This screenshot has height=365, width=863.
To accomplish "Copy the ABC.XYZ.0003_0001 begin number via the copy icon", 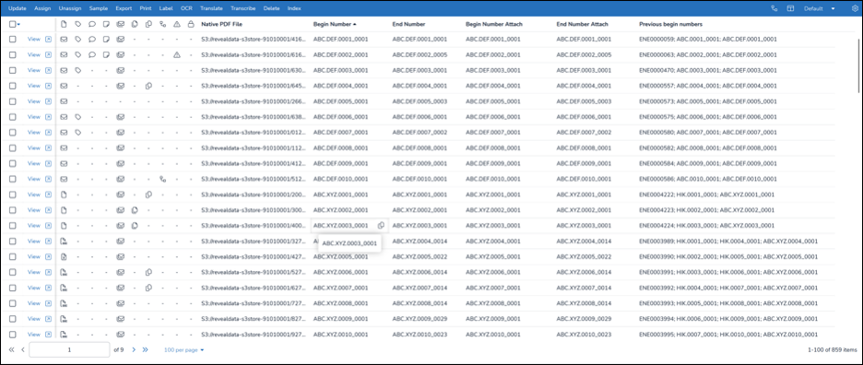I will 381,225.
